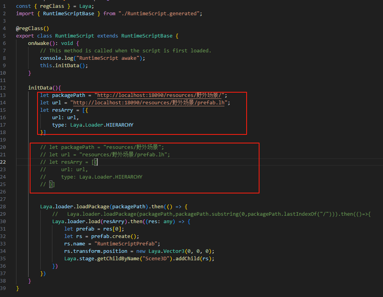This screenshot has width=383, height=297.
Task: Click the commented packagePath line 20
Action: [102, 147]
